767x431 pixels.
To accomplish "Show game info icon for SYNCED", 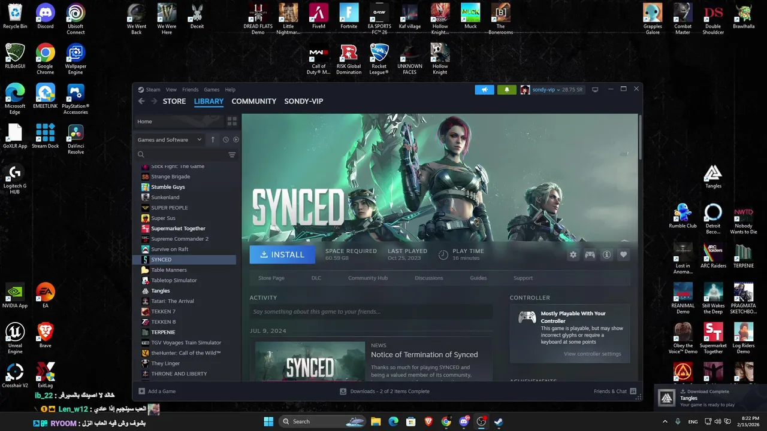I will tap(607, 254).
